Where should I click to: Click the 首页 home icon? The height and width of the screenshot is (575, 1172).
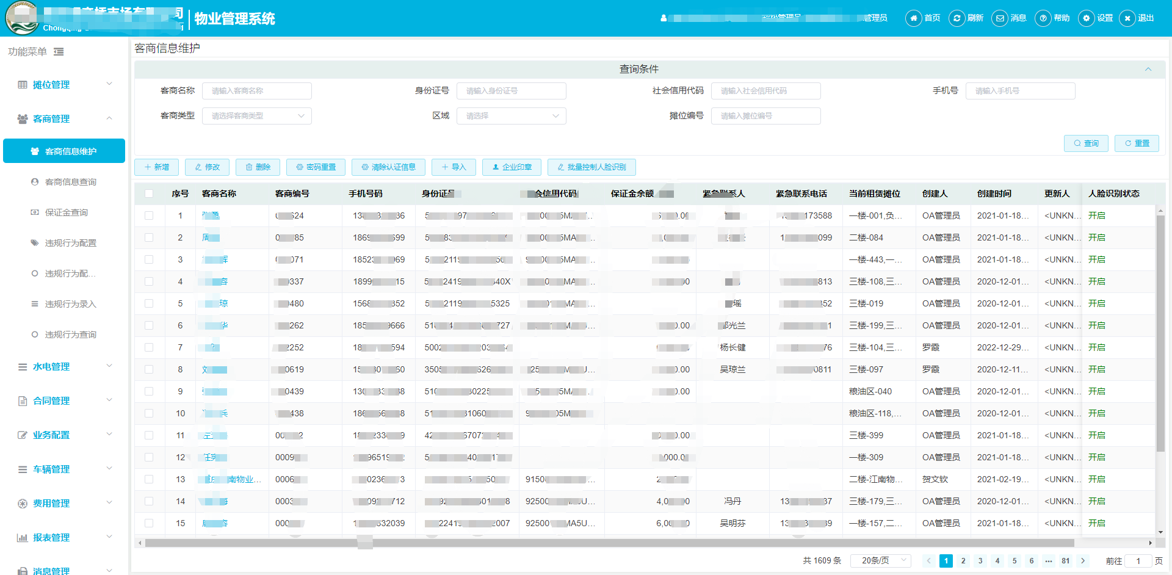coord(913,18)
